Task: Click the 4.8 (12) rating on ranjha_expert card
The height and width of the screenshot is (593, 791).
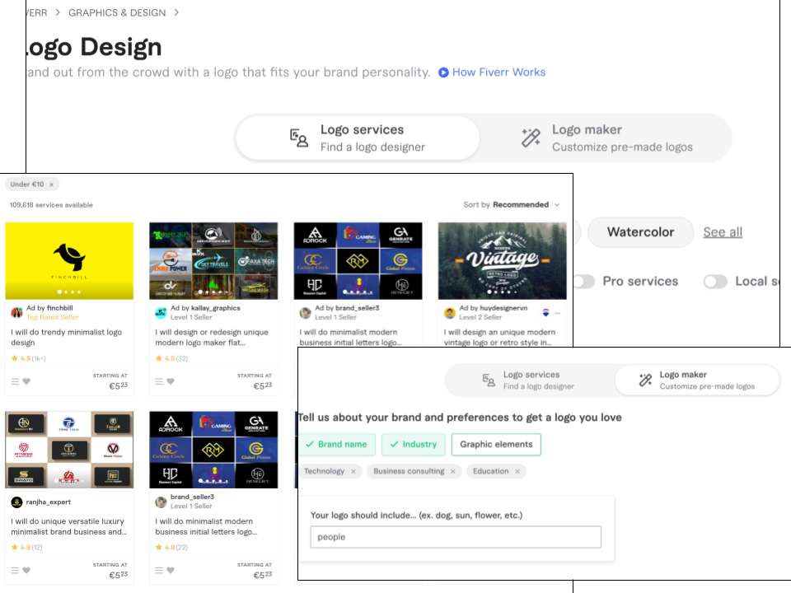Action: [x=27, y=548]
